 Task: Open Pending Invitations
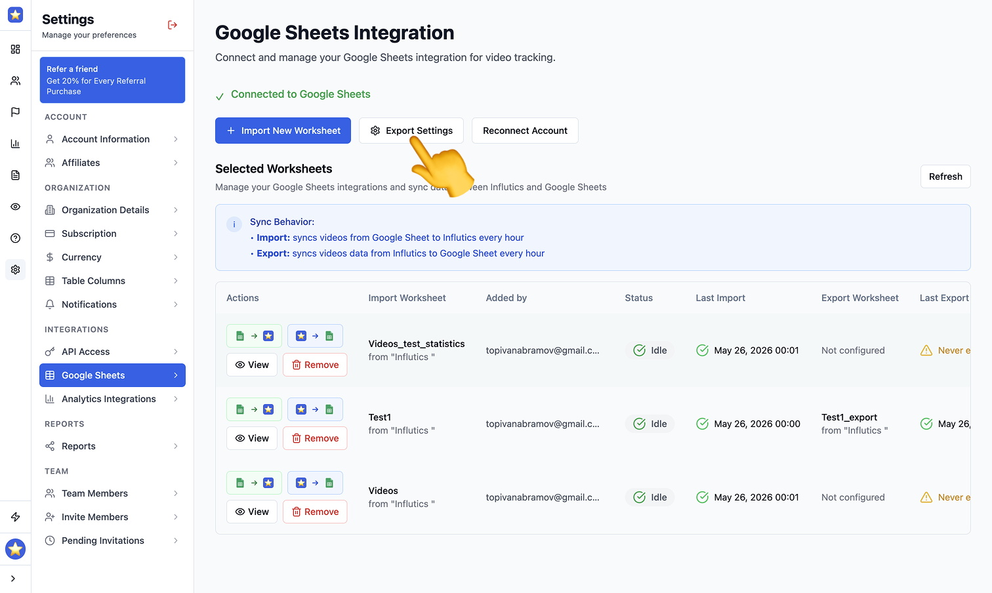tap(112, 541)
